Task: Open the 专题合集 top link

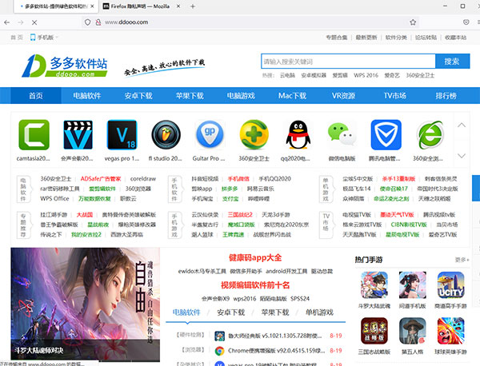Action: pyautogui.click(x=337, y=38)
